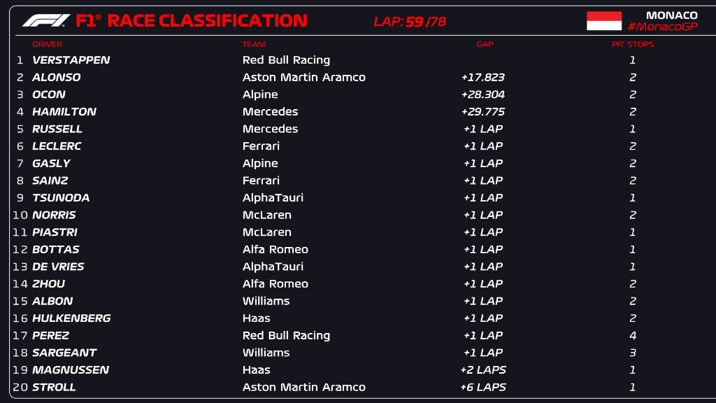Sort by the PIT STOPS column header
716x403 pixels.
click(632, 45)
